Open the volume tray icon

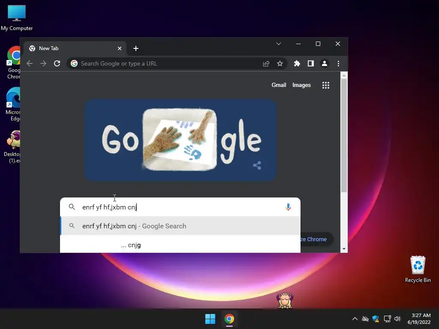click(x=397, y=319)
